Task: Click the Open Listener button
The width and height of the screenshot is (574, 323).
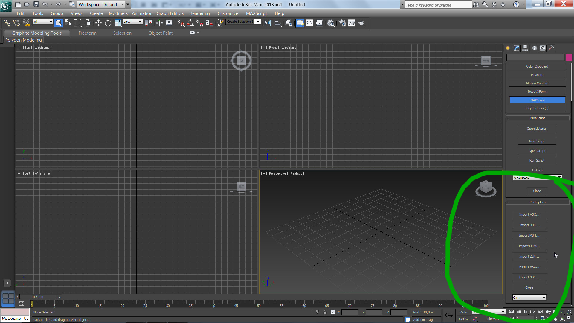Action: pyautogui.click(x=537, y=129)
